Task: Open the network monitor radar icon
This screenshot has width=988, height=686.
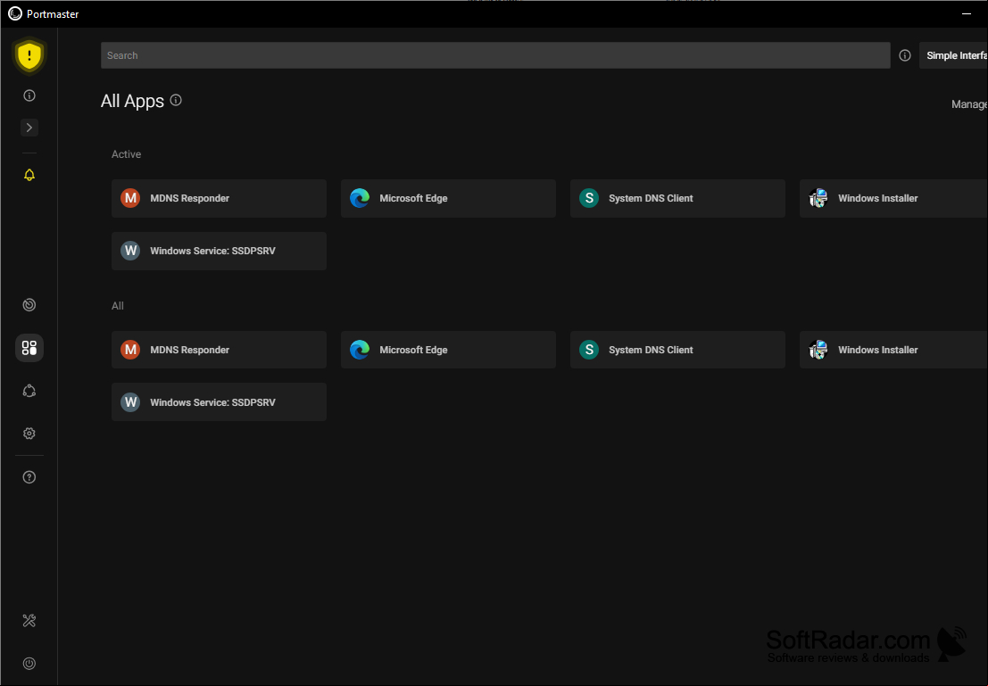Action: click(29, 305)
